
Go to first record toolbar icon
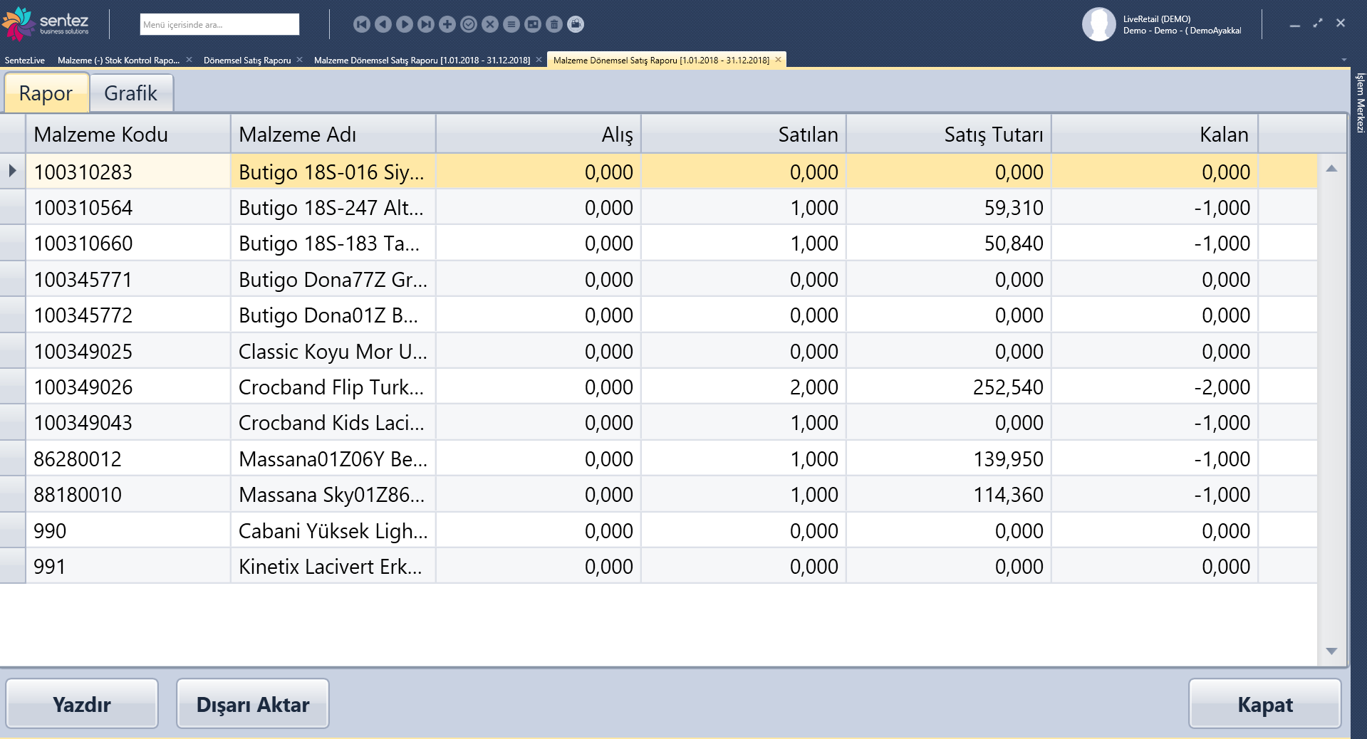361,25
